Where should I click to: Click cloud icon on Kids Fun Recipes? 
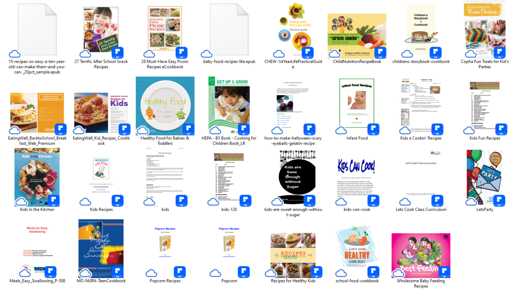[x=469, y=131]
